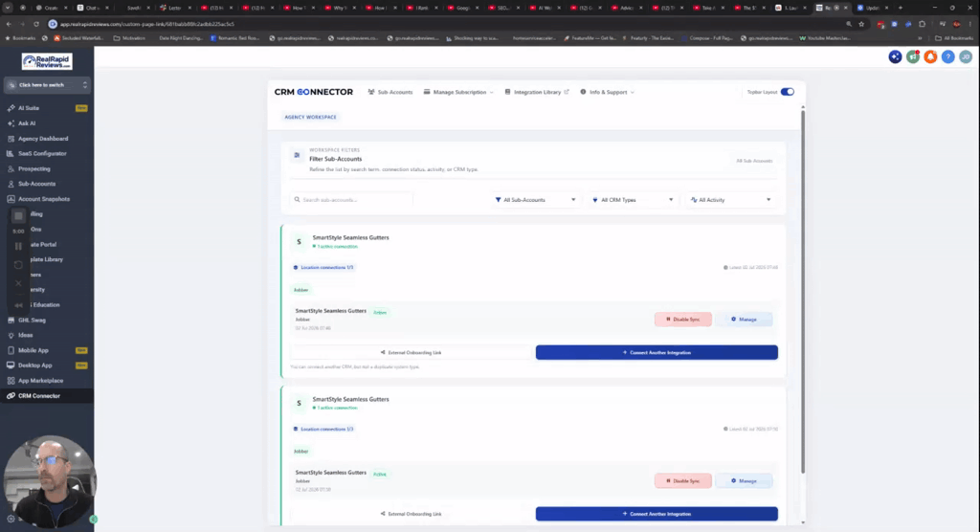Pause the screen recording

coord(18,246)
